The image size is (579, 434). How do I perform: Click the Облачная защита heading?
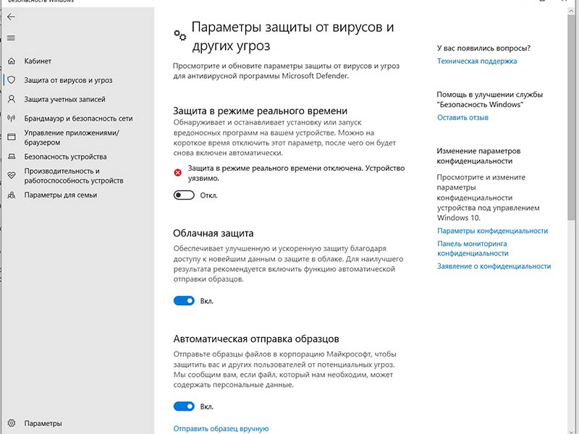tap(214, 233)
